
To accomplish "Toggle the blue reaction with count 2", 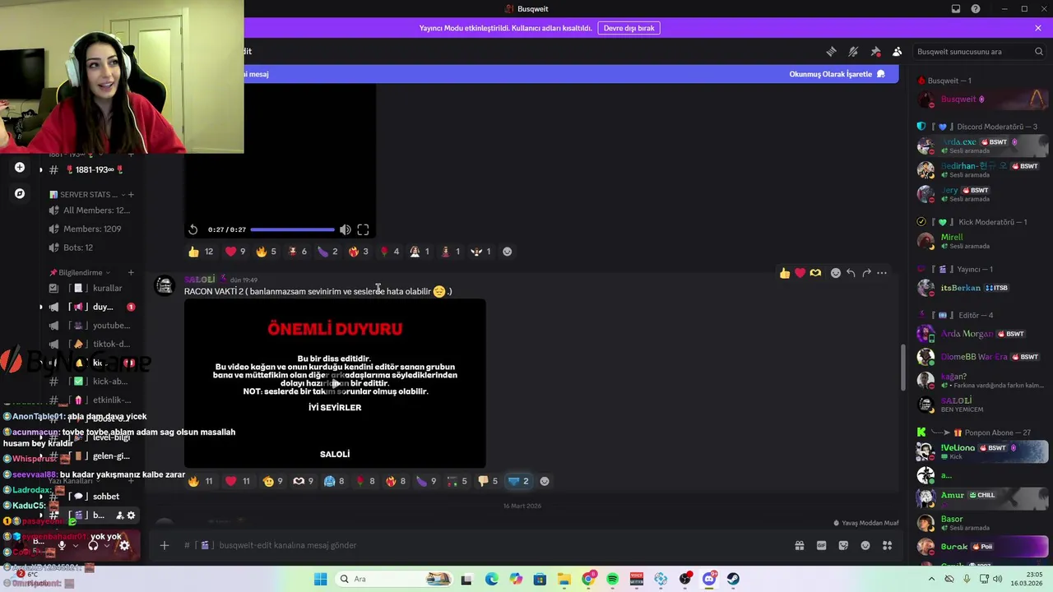I will pos(518,481).
